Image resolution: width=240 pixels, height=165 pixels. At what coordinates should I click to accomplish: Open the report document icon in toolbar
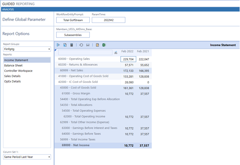[97, 45]
